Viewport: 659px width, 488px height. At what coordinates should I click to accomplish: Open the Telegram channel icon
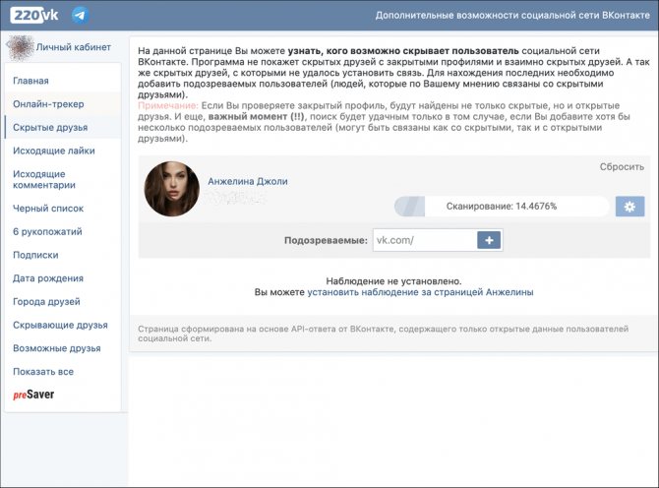pos(80,16)
